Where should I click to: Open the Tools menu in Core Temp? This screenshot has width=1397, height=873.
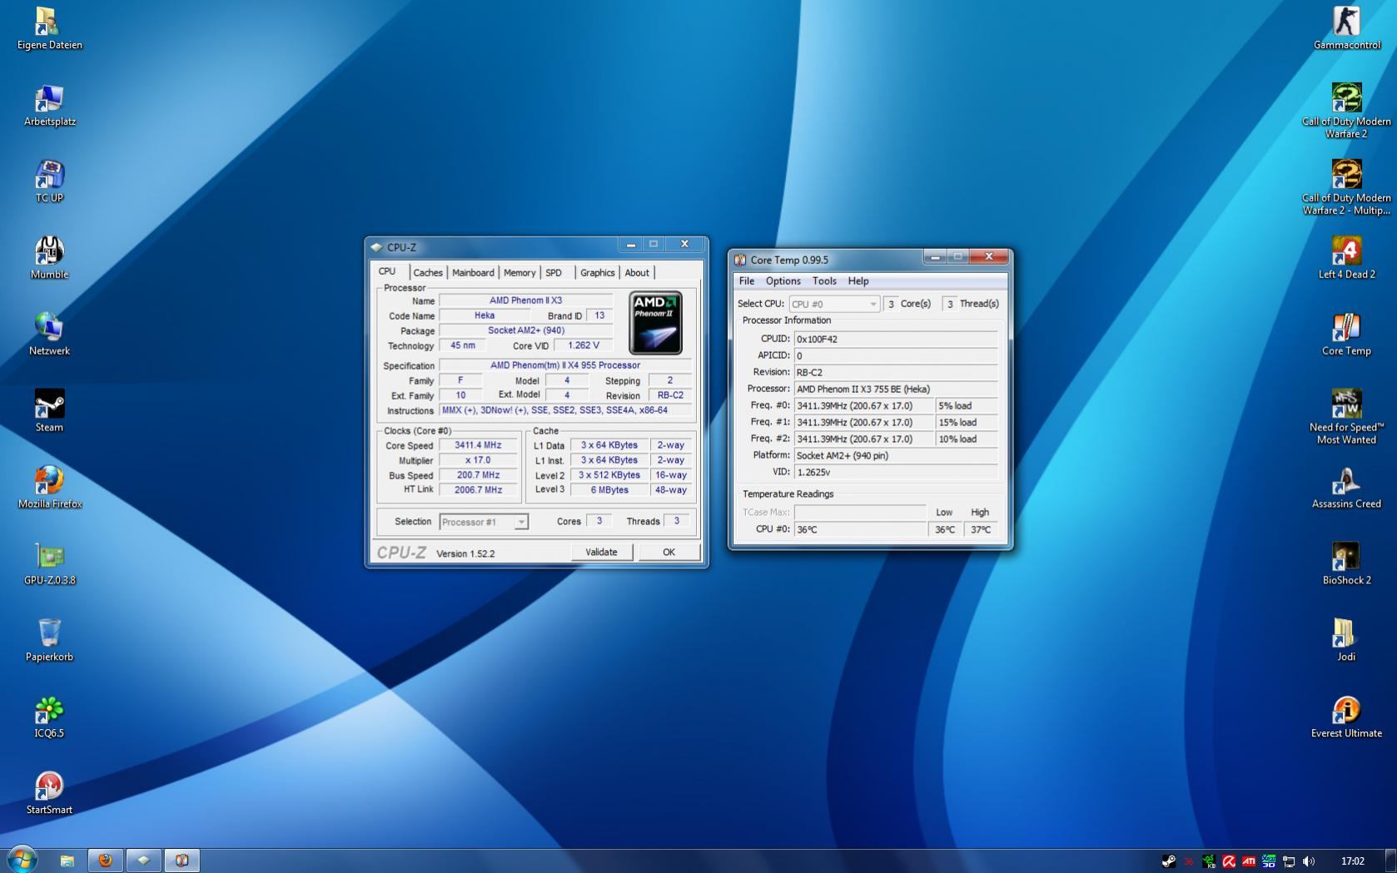click(x=824, y=281)
